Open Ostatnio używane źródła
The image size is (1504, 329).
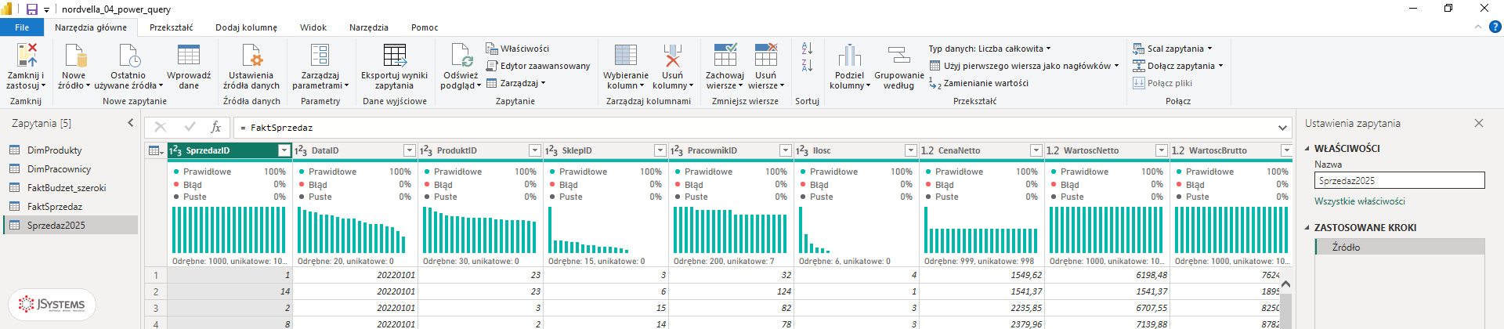click(128, 67)
